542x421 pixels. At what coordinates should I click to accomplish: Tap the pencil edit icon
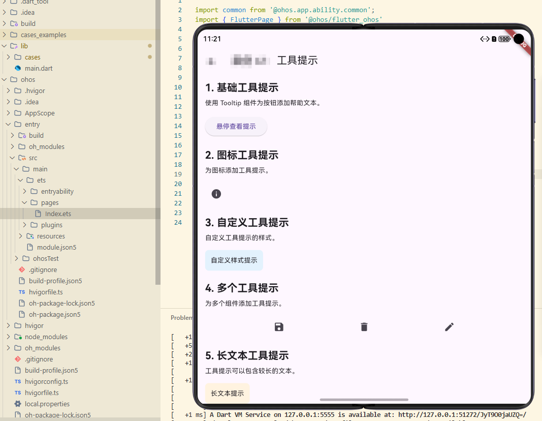pos(449,327)
